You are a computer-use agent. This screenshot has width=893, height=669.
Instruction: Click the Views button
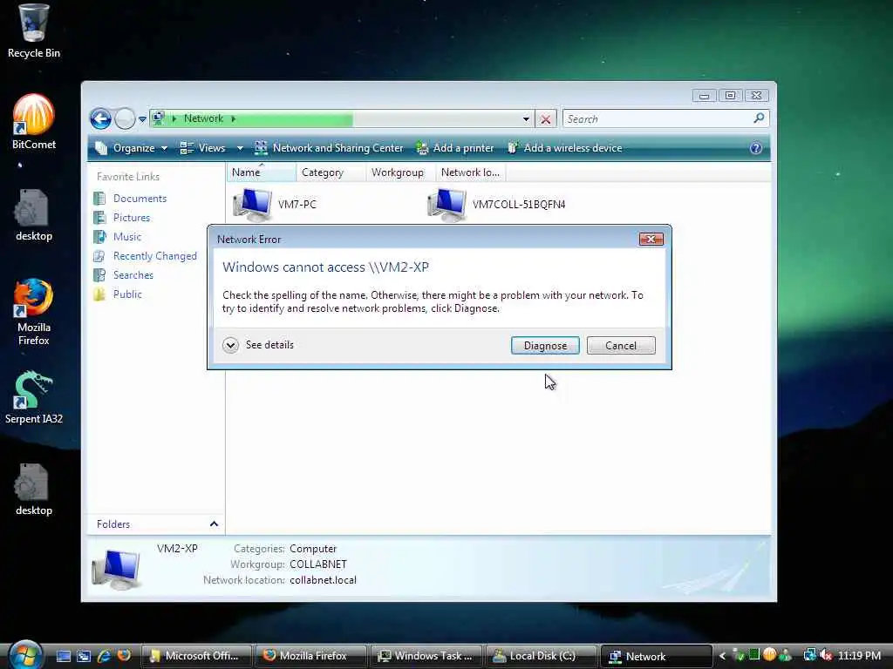point(203,148)
